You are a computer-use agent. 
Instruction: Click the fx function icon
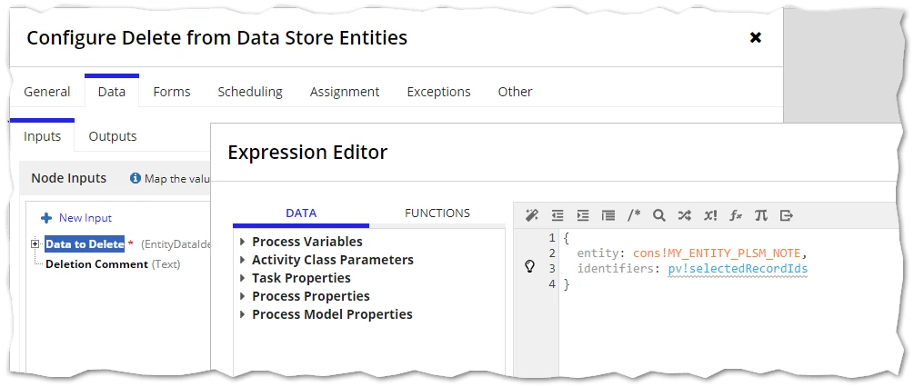coord(736,215)
